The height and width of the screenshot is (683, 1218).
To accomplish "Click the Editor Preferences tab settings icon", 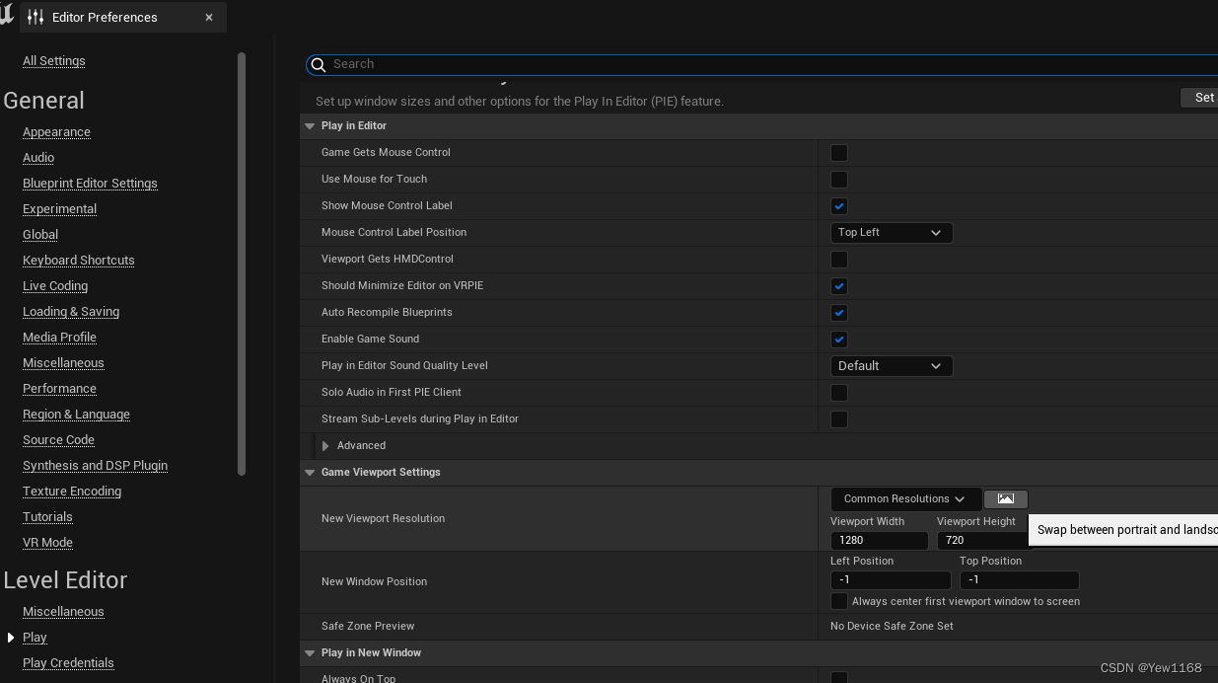I will point(36,17).
